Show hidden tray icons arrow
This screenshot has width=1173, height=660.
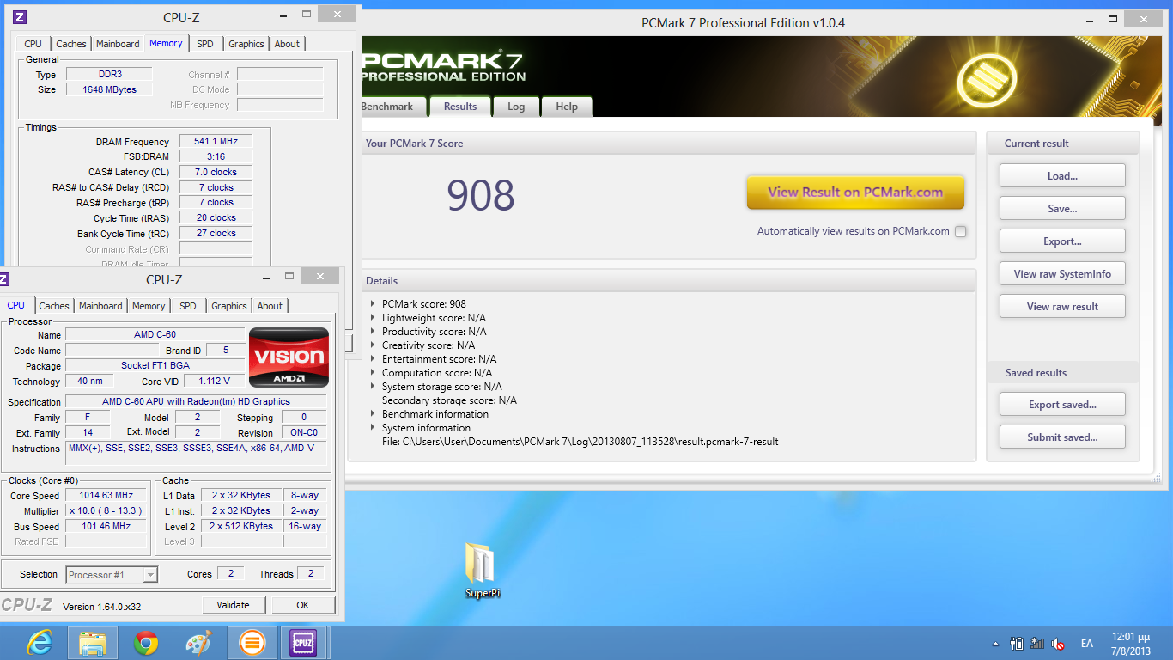(x=996, y=644)
